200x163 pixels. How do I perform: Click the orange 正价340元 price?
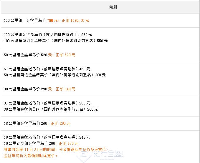65,89
